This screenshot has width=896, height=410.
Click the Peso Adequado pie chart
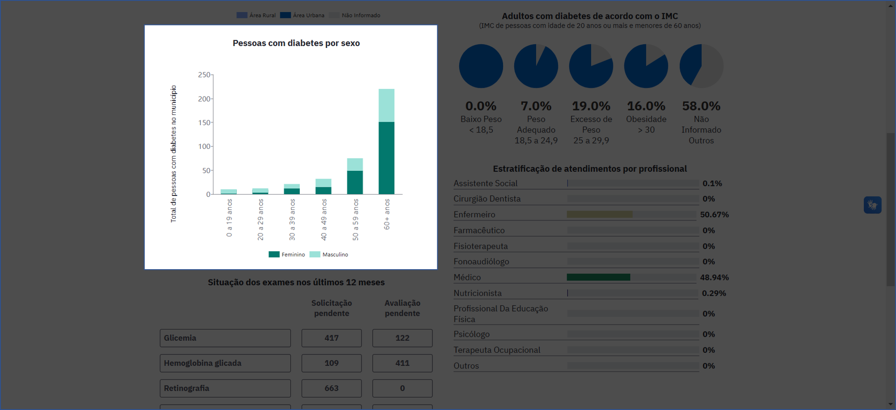tap(536, 66)
